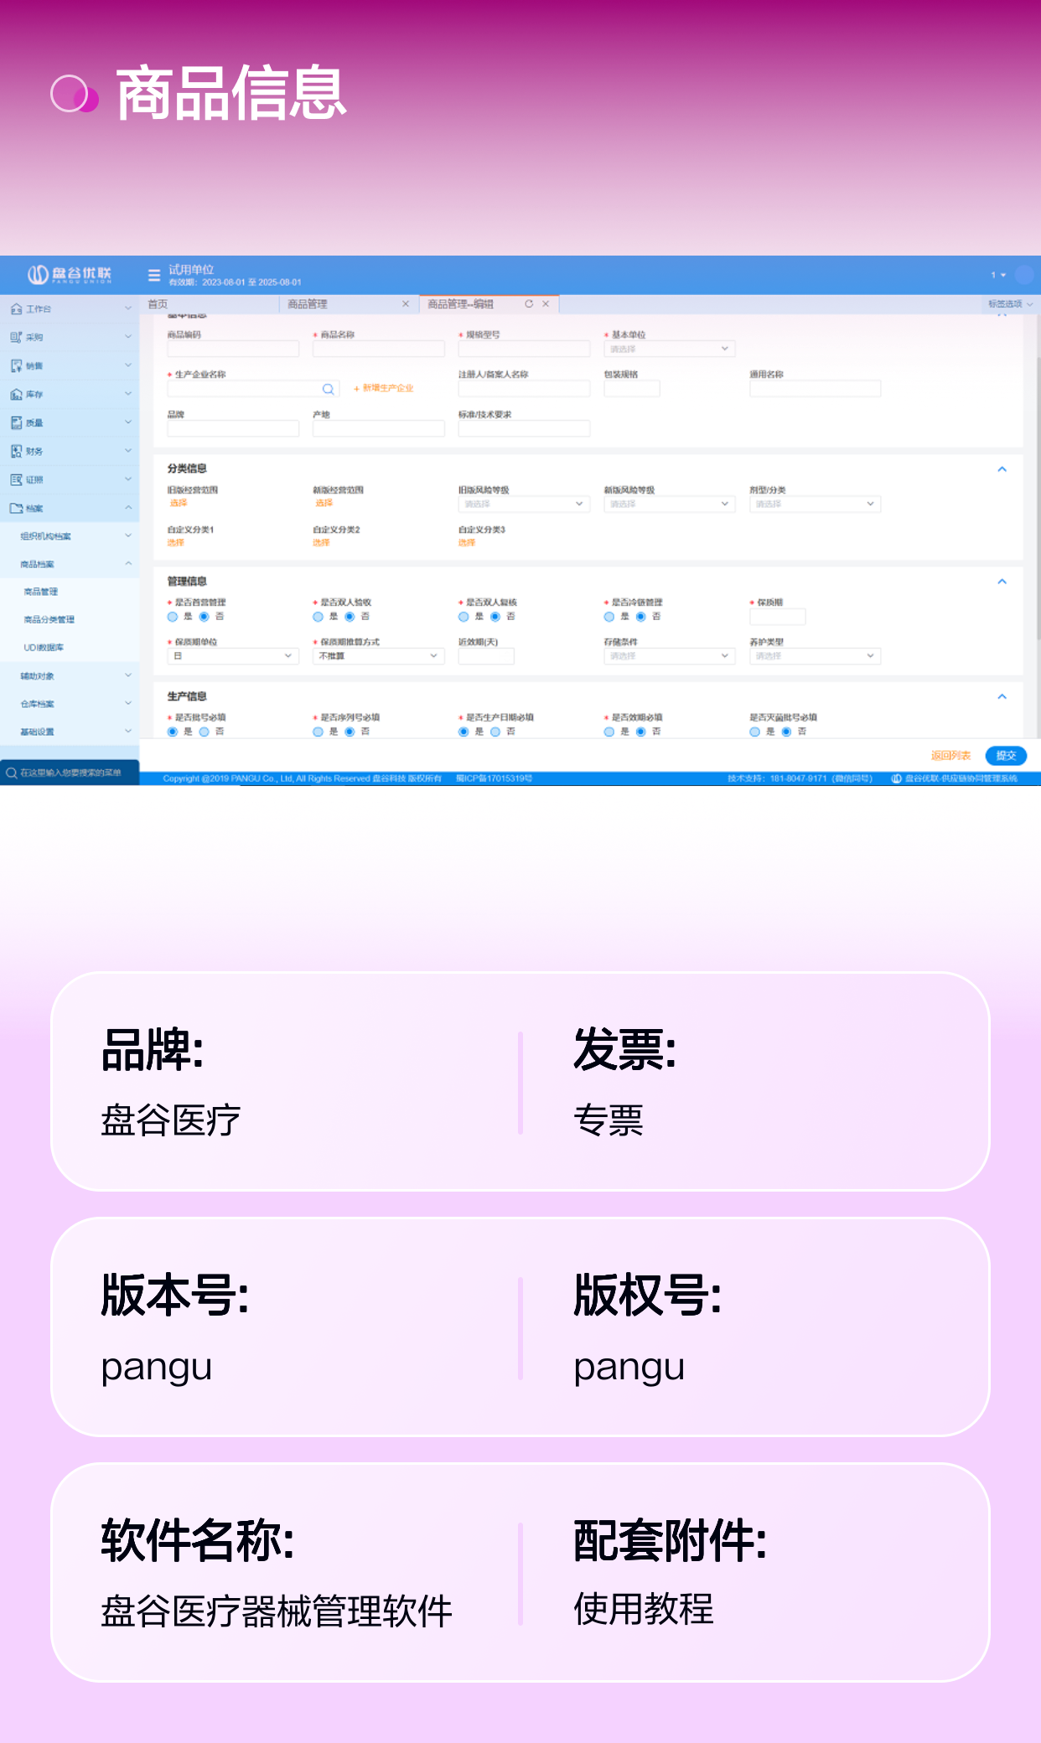
Task: Select 是 for 是否灭菌批号必填
Action: coord(755,732)
